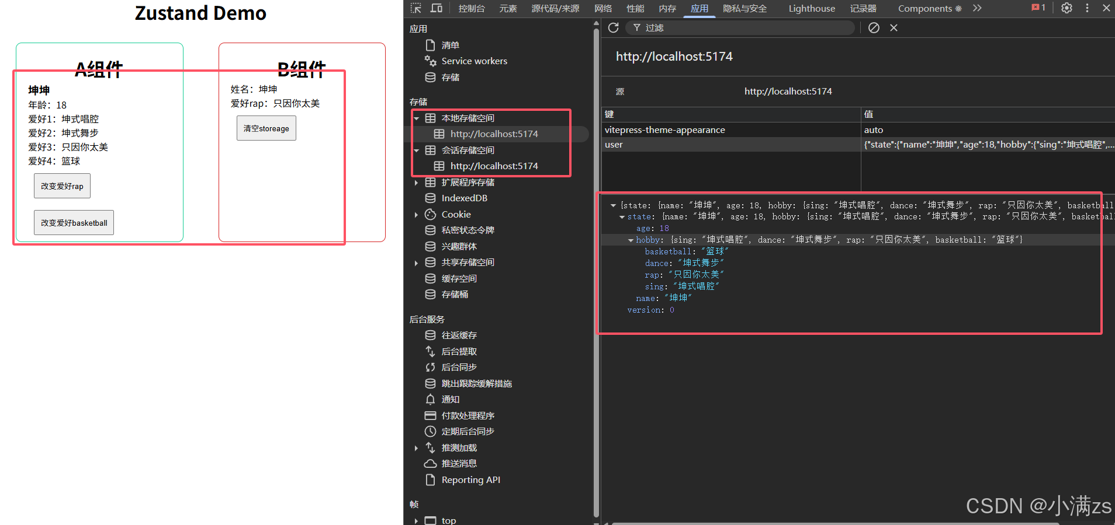Image resolution: width=1115 pixels, height=525 pixels.
Task: Open 缓存空间 item
Action: tap(459, 278)
